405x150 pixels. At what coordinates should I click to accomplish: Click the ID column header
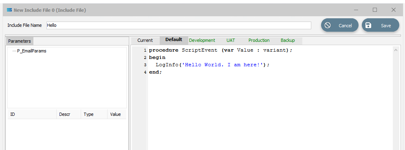click(x=32, y=114)
